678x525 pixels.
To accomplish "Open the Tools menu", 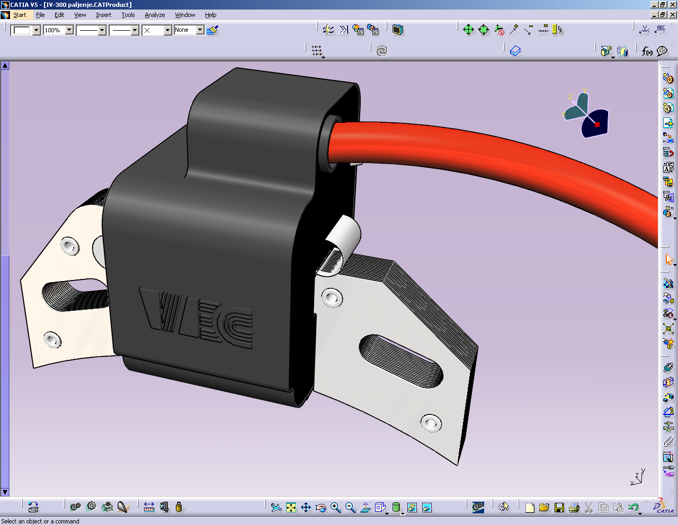I will (x=128, y=15).
